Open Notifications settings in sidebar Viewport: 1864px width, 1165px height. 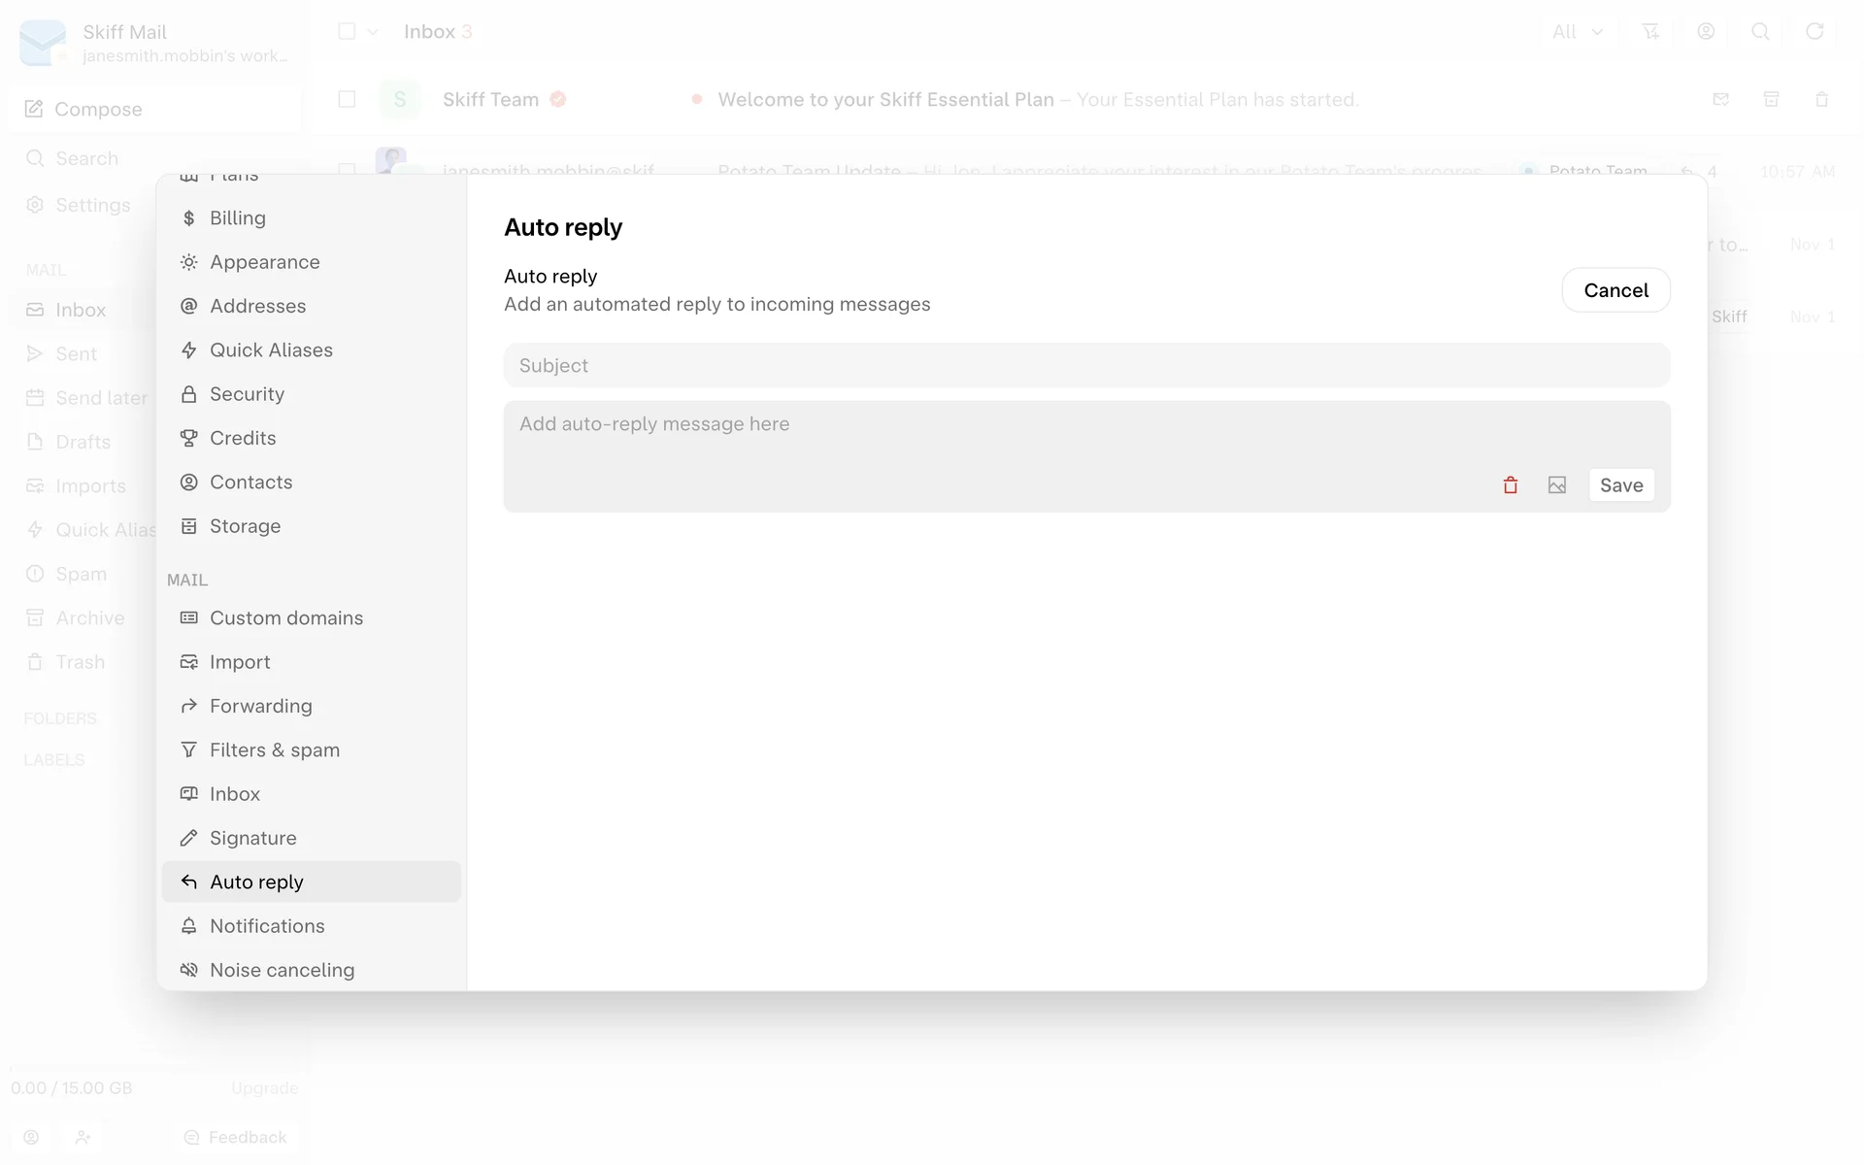[267, 926]
